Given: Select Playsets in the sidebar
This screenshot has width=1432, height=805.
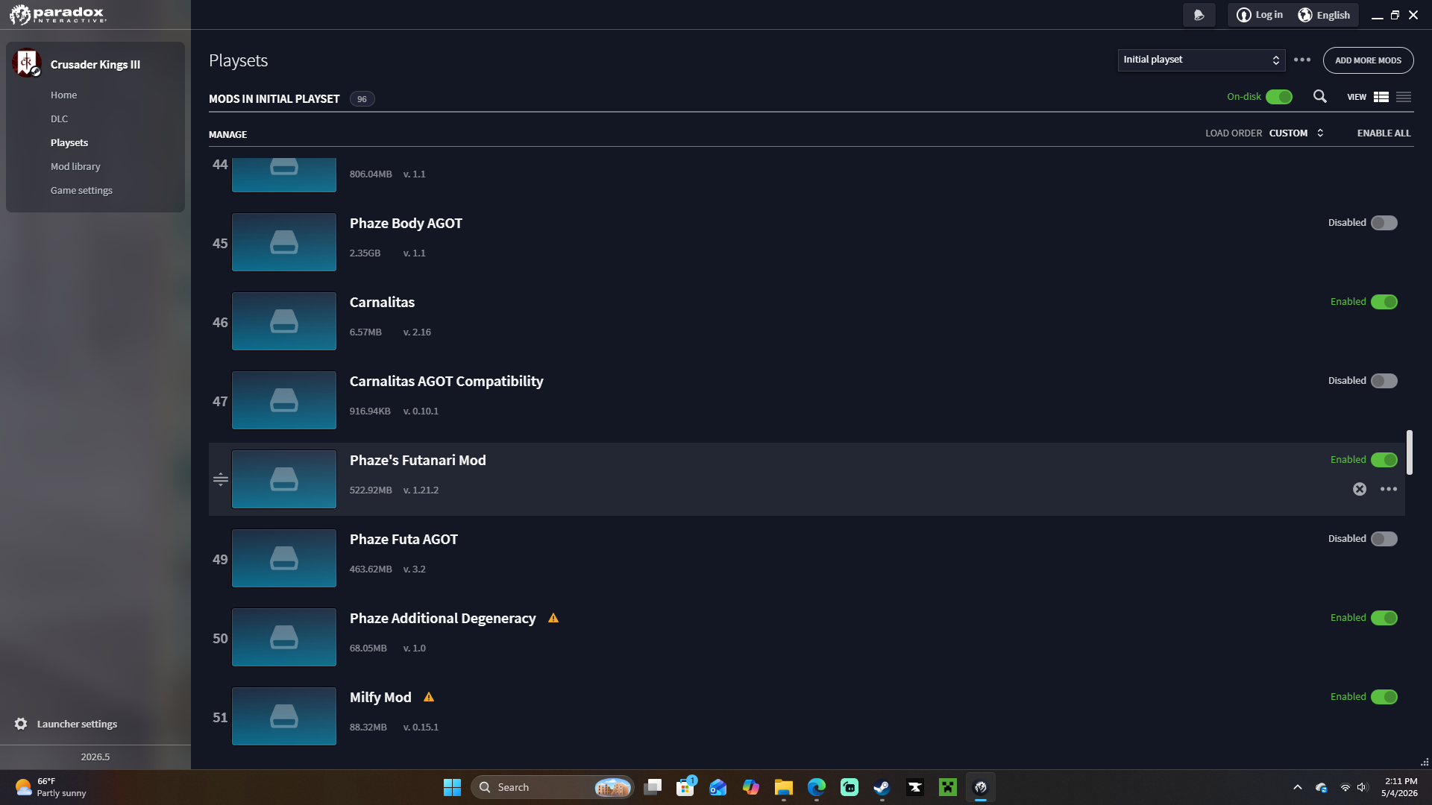Looking at the screenshot, I should 69,142.
